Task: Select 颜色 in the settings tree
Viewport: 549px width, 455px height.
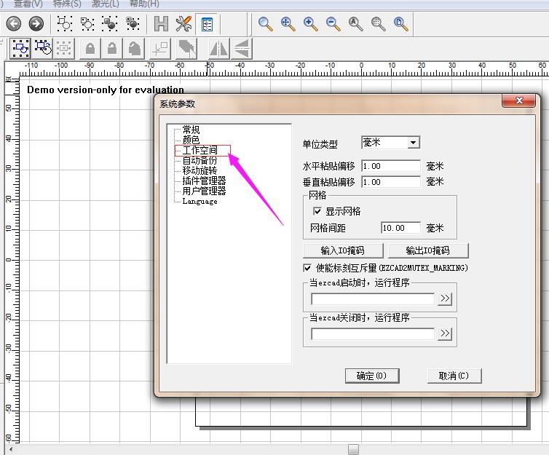Action: point(191,140)
